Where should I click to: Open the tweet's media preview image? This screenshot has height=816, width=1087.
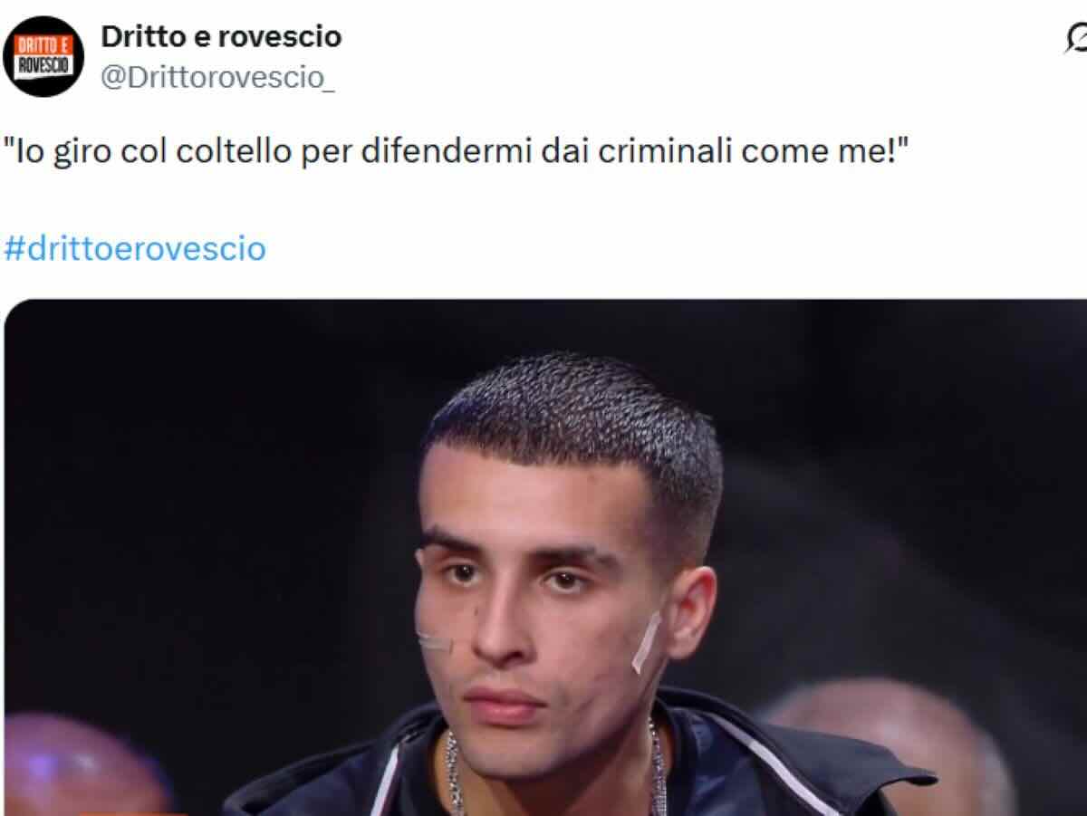tap(545, 557)
